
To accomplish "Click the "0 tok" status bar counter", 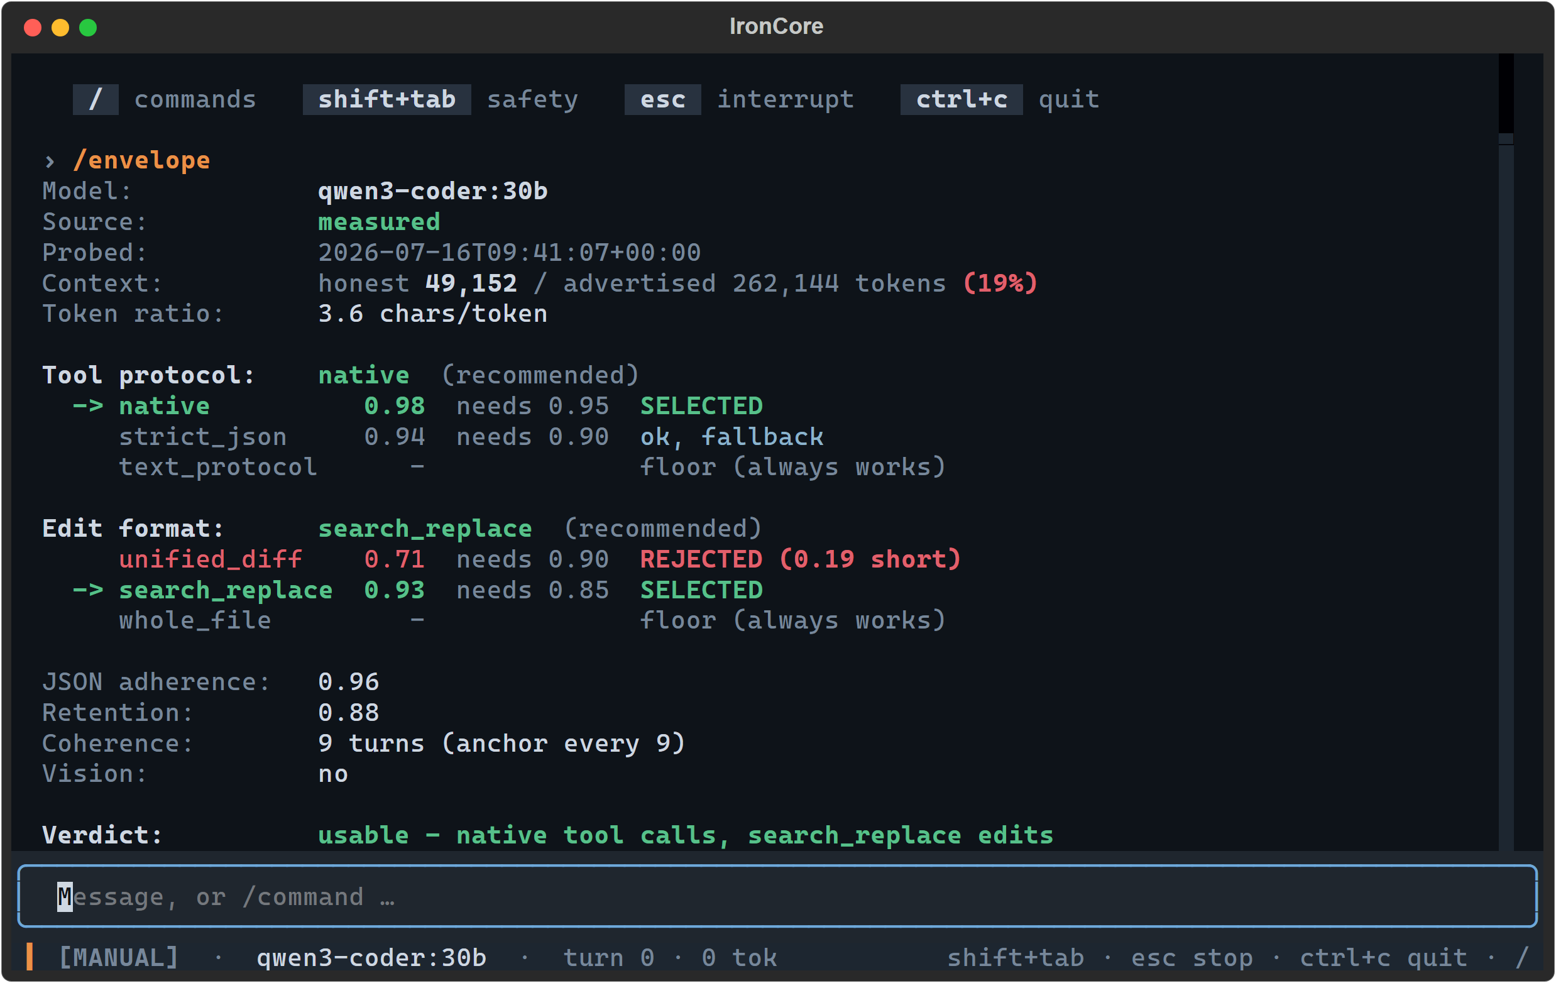I will point(739,958).
